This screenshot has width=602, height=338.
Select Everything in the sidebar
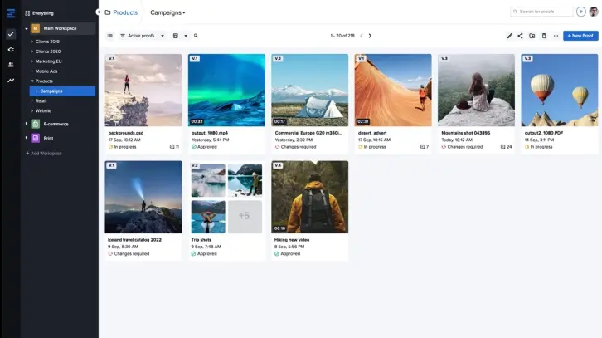click(x=43, y=13)
